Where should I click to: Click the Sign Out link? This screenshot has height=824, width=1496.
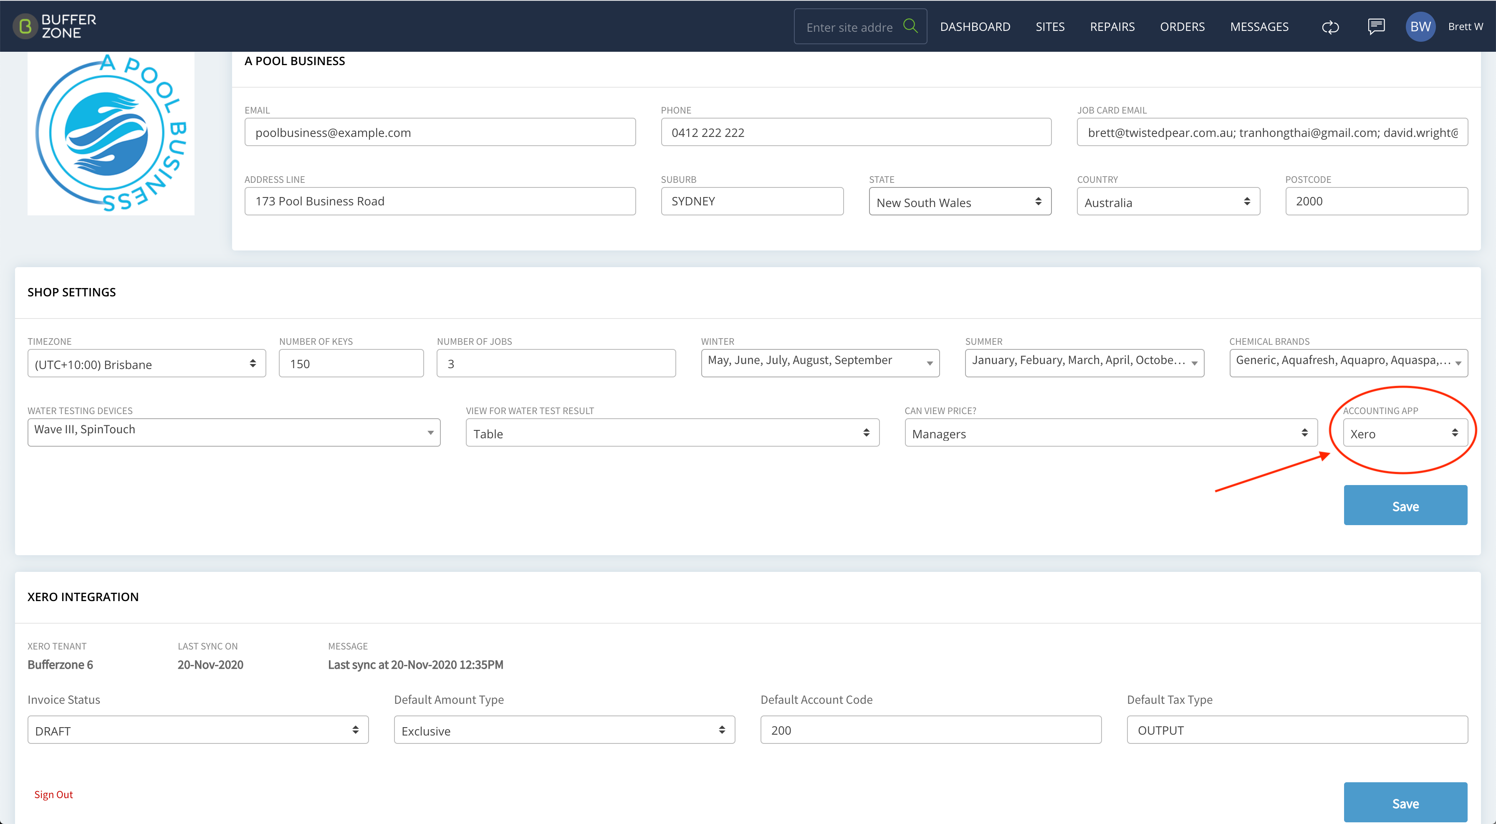tap(53, 794)
